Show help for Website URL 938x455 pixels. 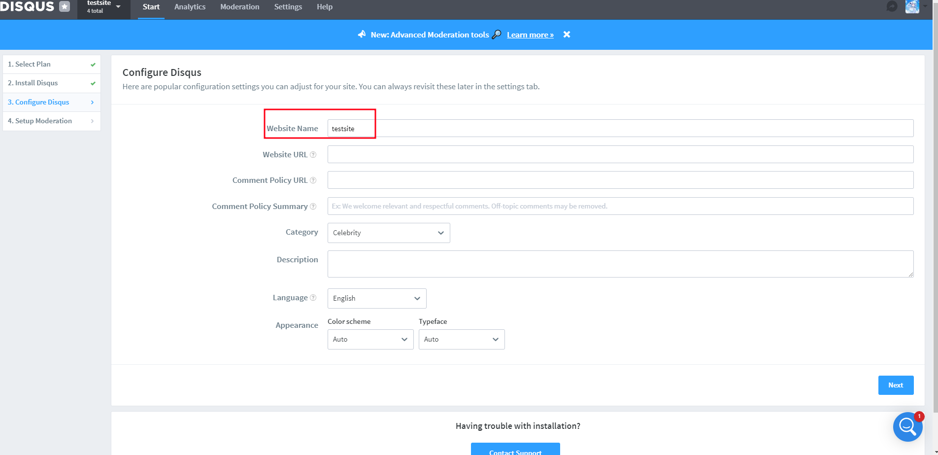(x=313, y=155)
